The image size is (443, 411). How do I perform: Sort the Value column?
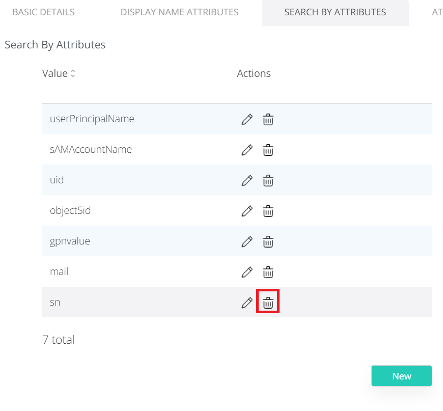coord(73,74)
